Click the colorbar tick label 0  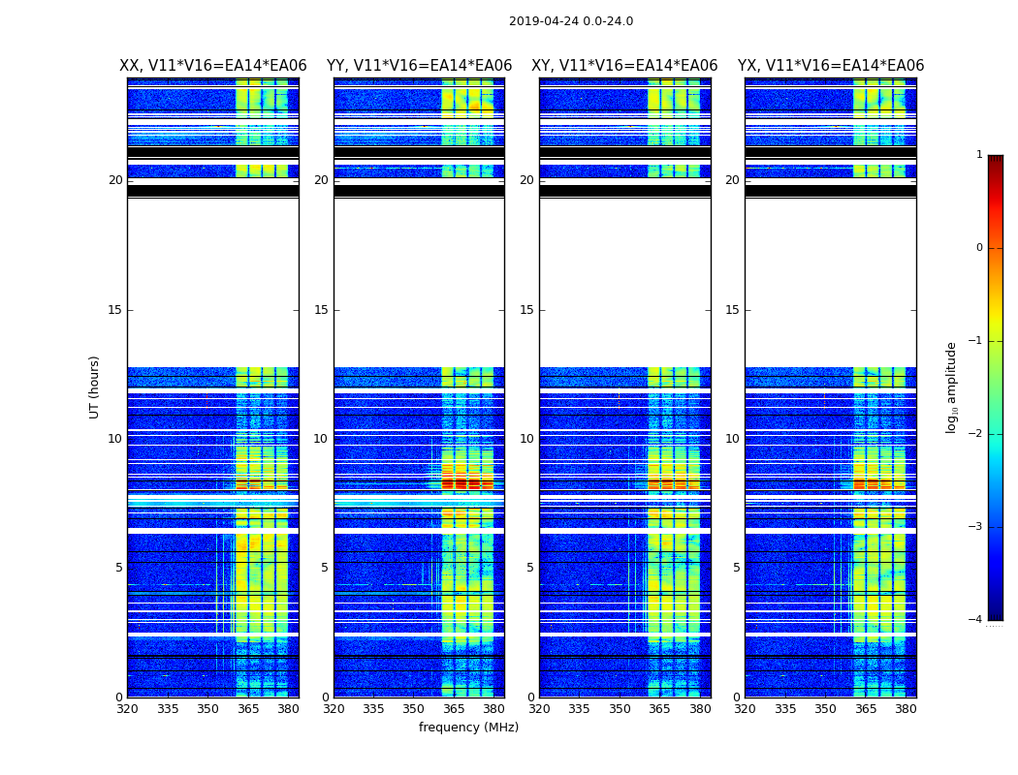click(x=979, y=248)
